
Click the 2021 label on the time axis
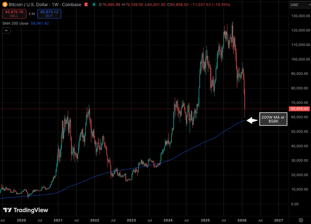[x=58, y=220]
